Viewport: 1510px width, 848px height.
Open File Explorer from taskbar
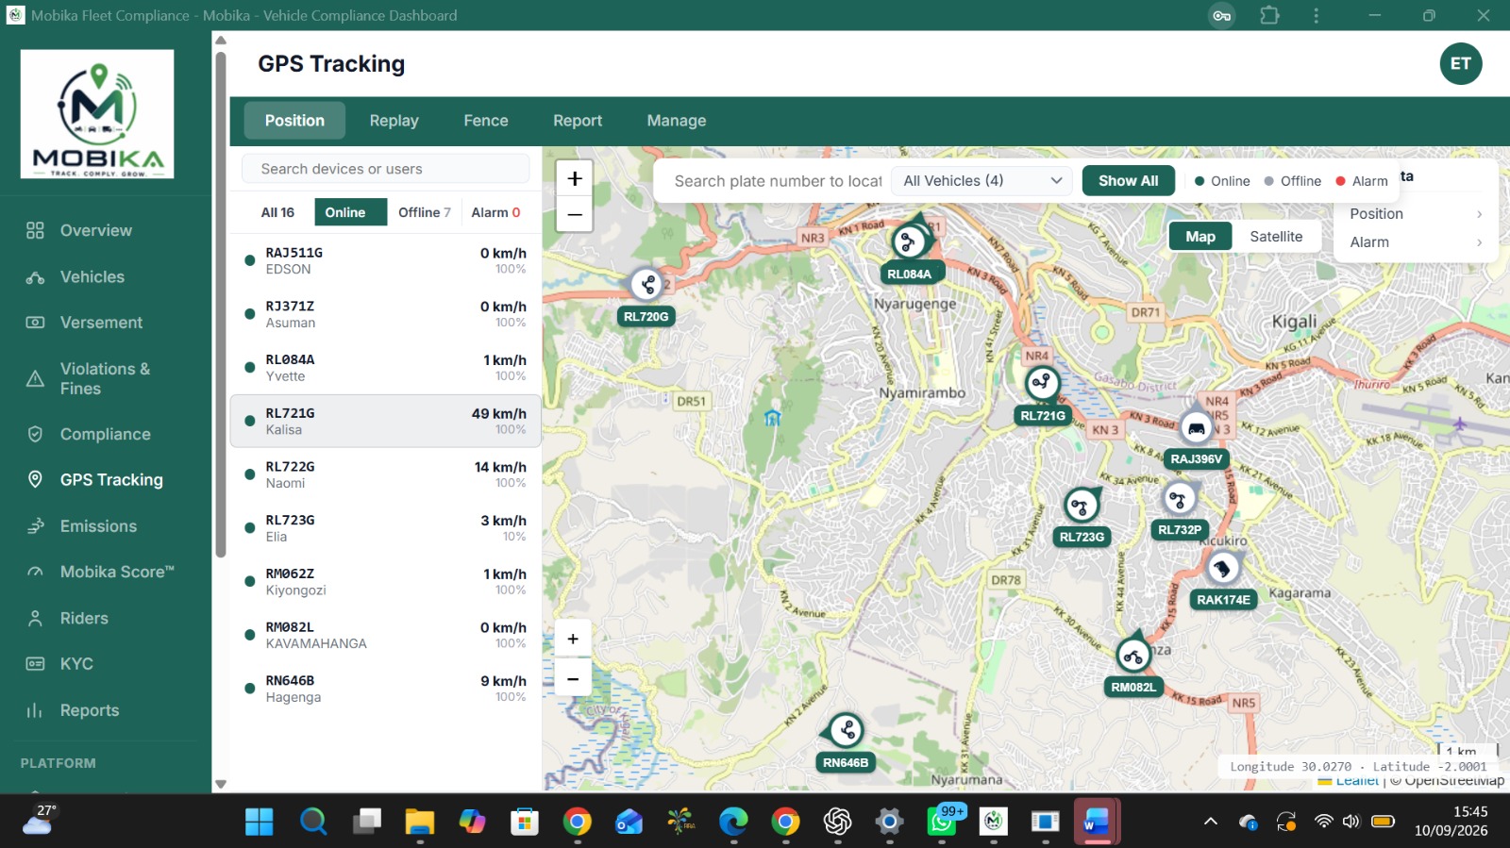419,822
